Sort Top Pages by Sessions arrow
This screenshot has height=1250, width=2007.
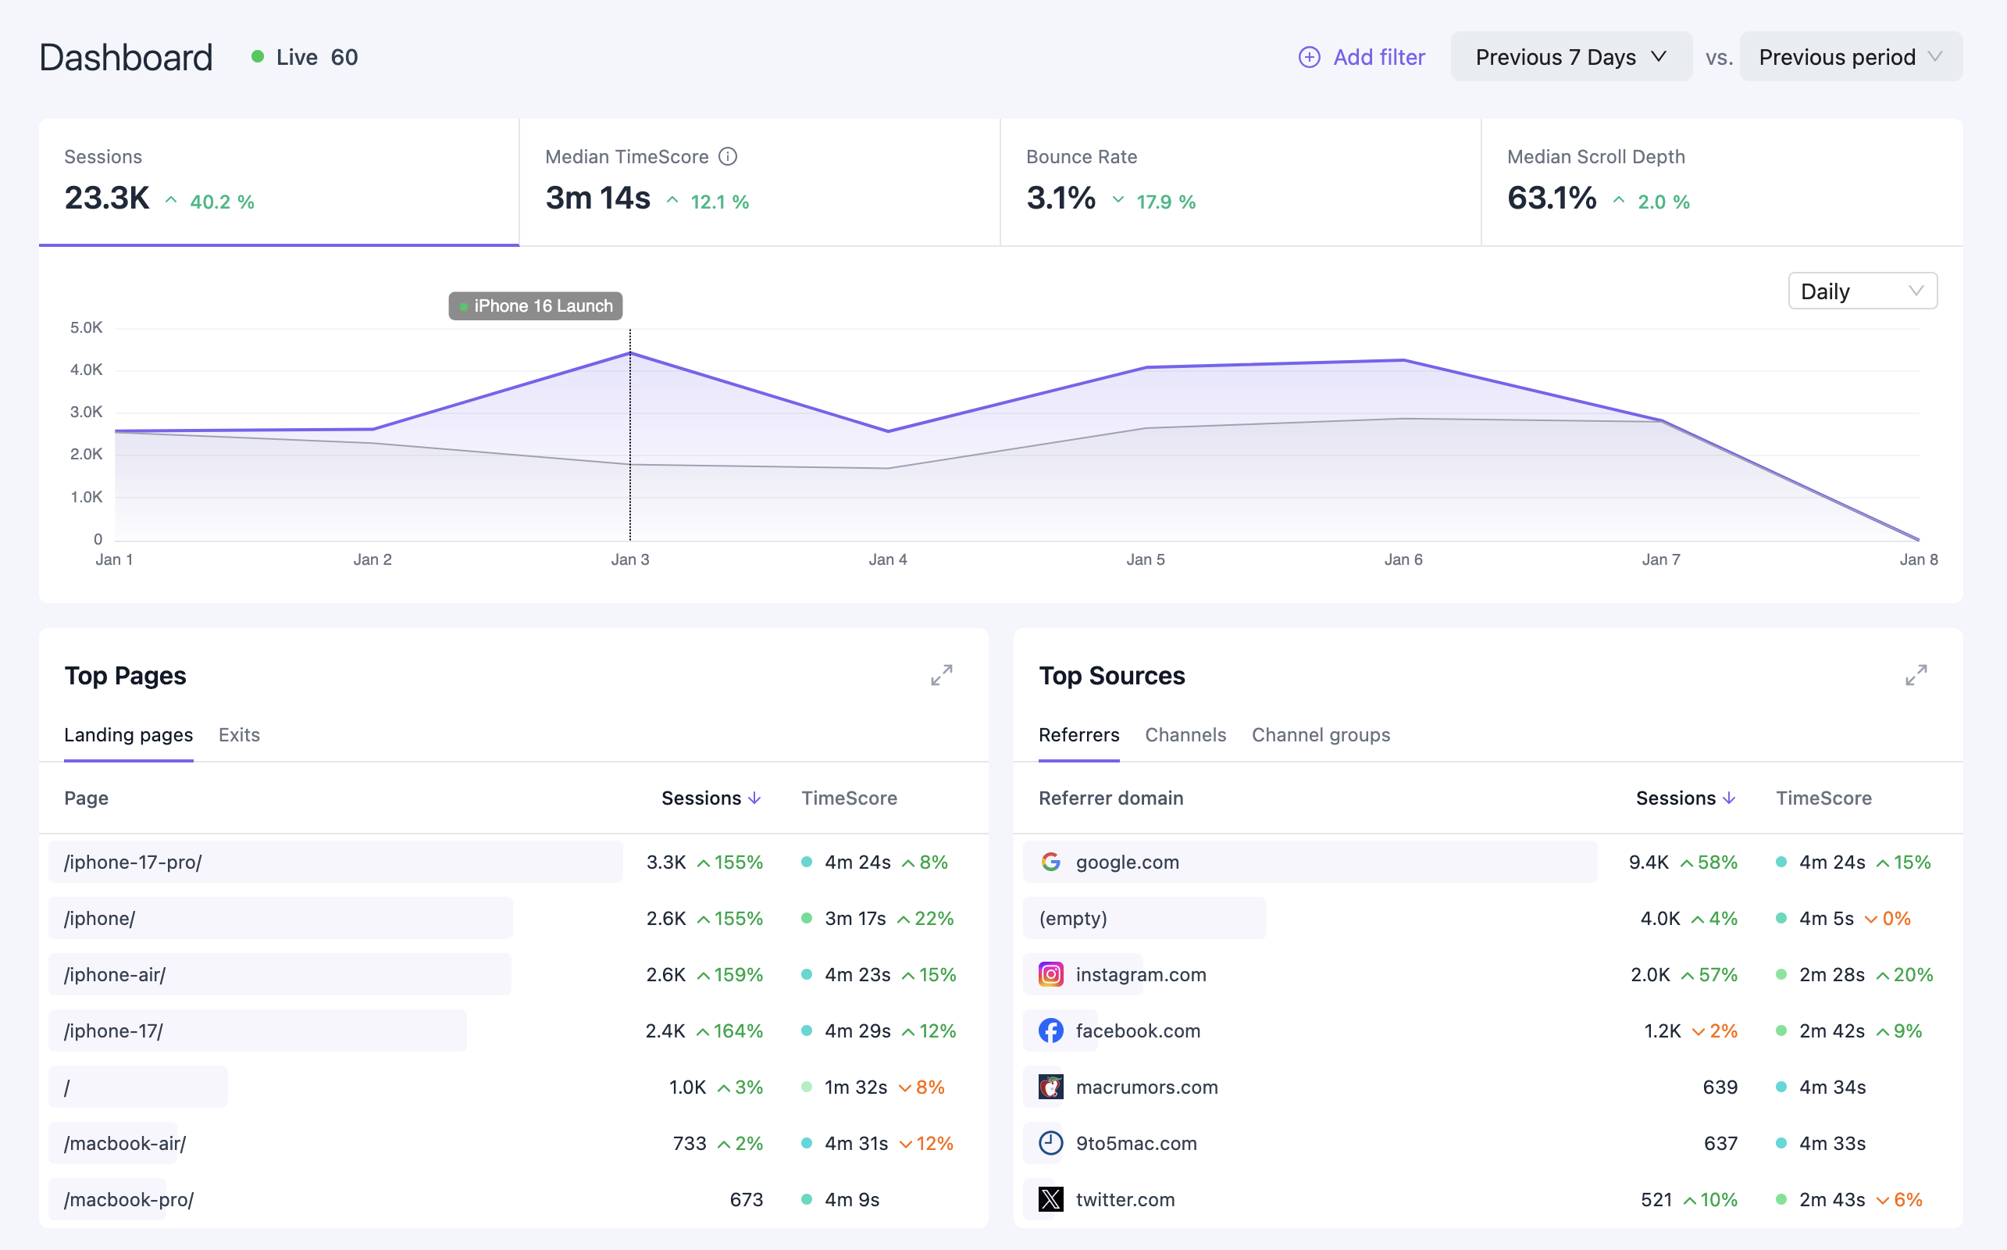tap(754, 798)
